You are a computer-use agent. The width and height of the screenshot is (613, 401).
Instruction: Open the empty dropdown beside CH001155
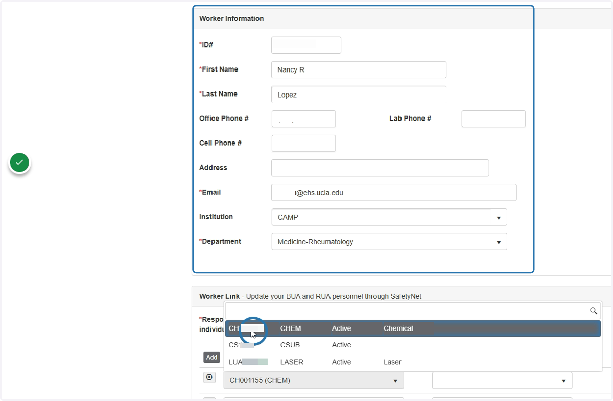coord(502,381)
